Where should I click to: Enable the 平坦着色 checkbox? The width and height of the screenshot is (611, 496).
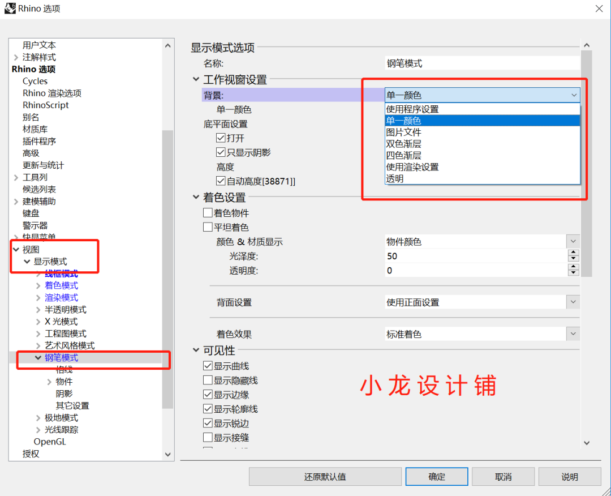208,227
